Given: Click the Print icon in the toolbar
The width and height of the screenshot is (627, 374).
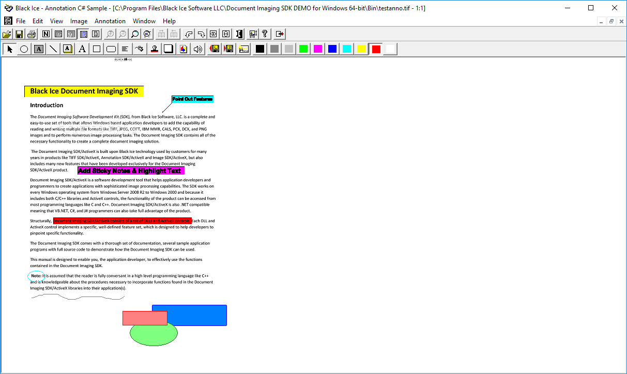Looking at the screenshot, I should coord(32,34).
